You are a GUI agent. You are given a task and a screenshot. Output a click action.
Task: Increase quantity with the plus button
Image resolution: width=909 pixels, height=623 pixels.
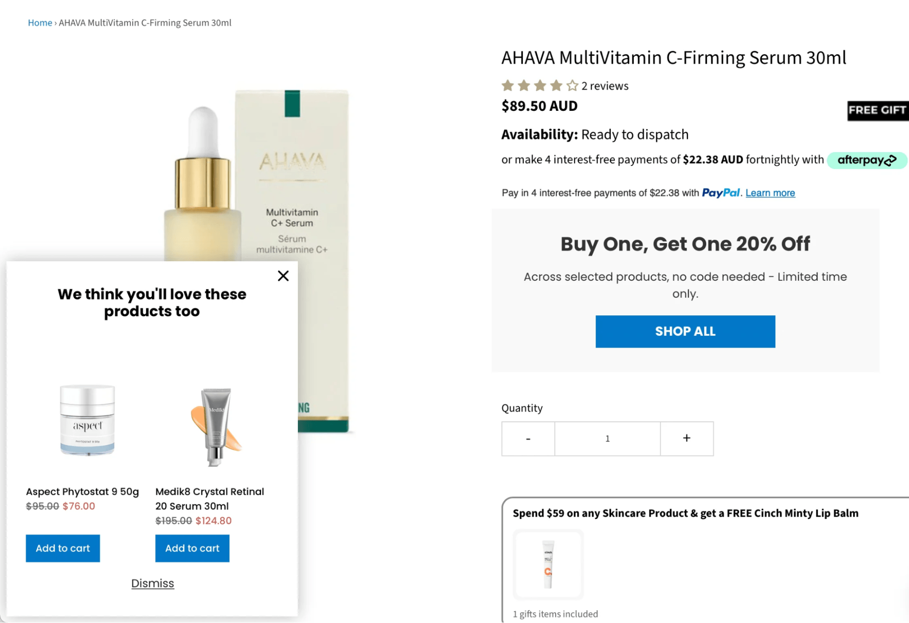(x=686, y=438)
